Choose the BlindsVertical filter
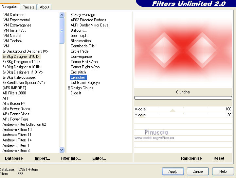 coord(81,41)
